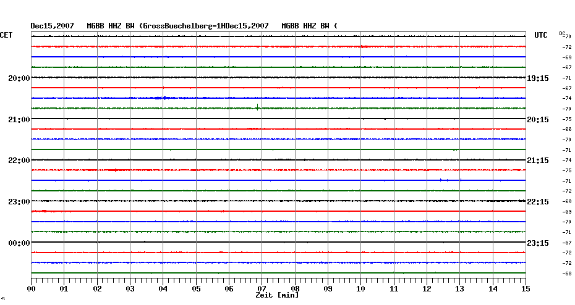Click minute 15 on the time axis
The image size is (575, 305).
tap(526, 289)
